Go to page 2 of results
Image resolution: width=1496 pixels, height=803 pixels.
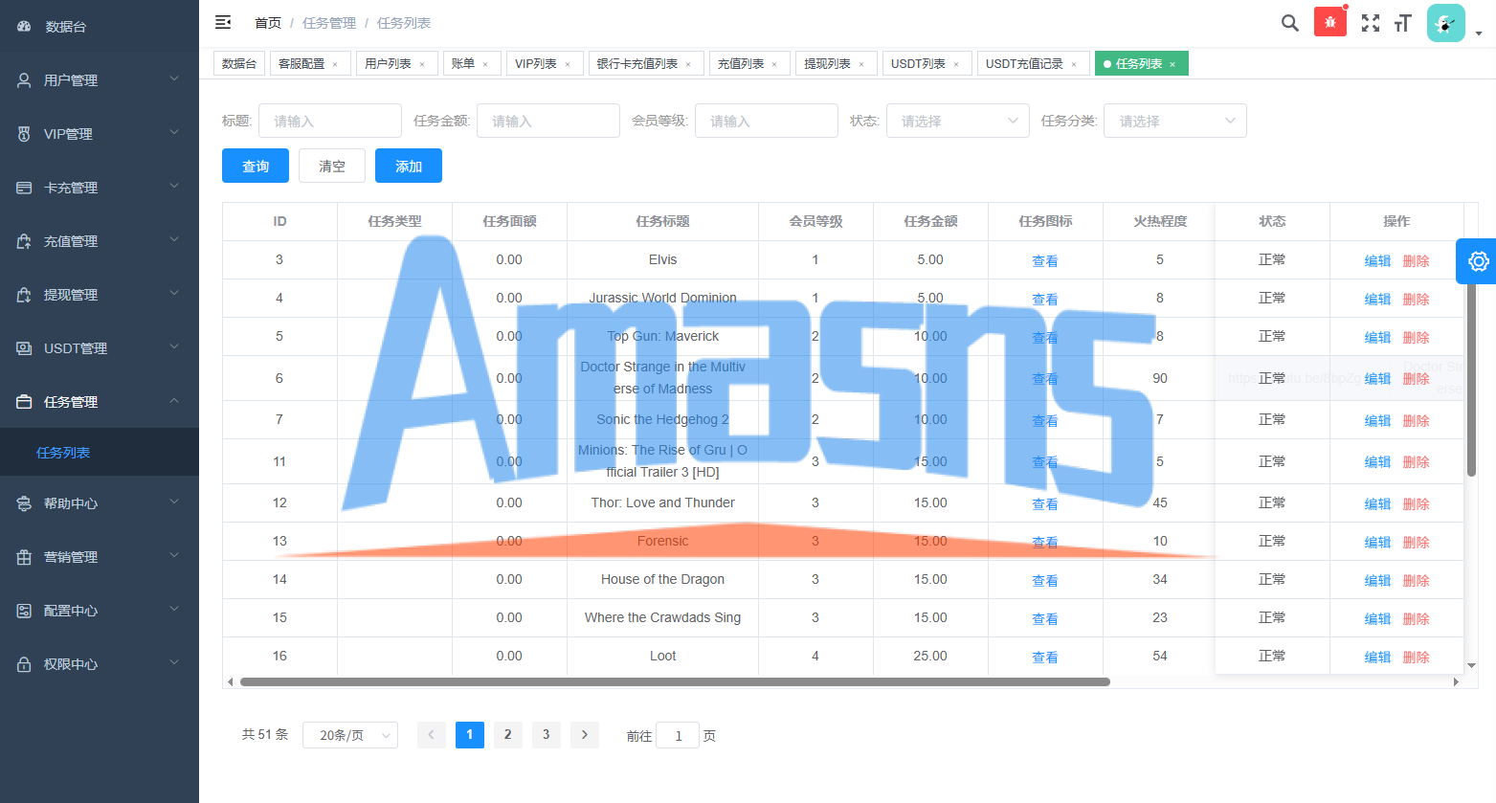click(508, 735)
